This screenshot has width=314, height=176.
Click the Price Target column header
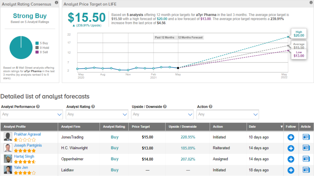tap(147, 127)
